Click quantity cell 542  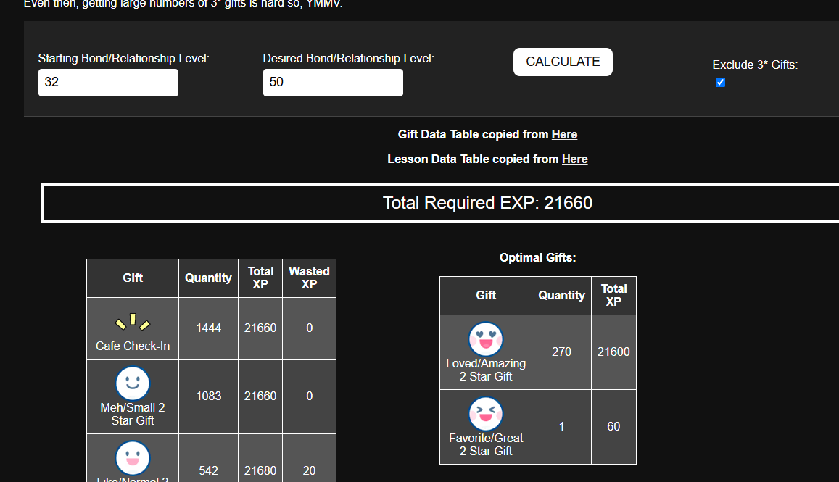(x=209, y=470)
